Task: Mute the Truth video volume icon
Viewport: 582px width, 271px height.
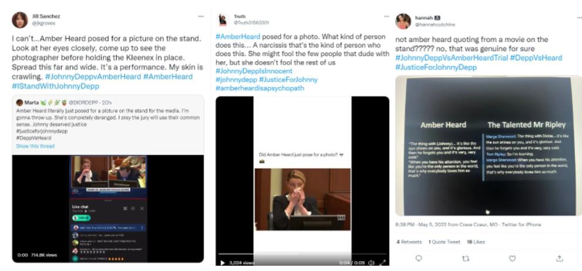Action: click(x=371, y=263)
